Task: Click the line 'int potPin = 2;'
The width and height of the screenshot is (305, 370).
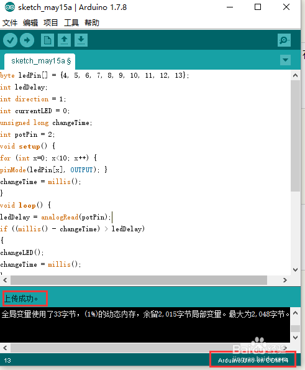Action: (27, 134)
